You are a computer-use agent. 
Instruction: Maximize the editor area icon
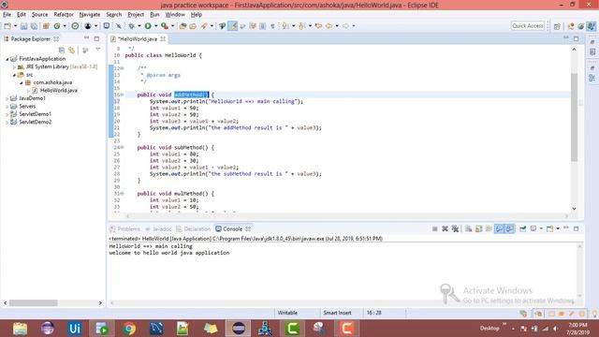(577, 38)
